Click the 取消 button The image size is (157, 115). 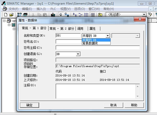tap(113, 105)
